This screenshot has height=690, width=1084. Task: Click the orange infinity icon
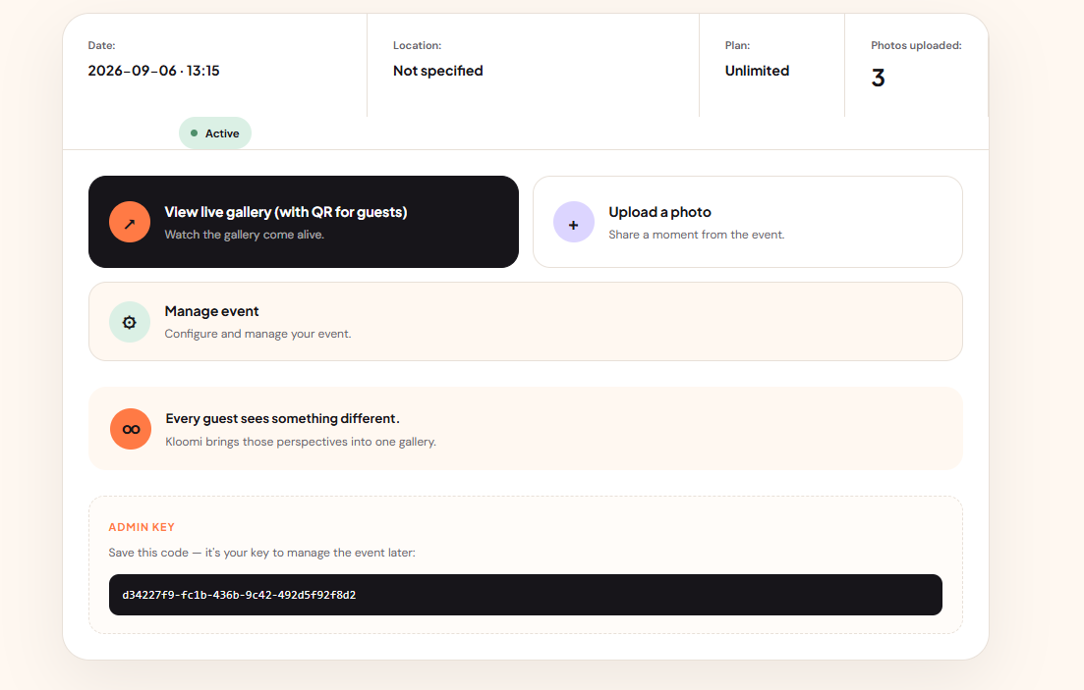coord(131,429)
